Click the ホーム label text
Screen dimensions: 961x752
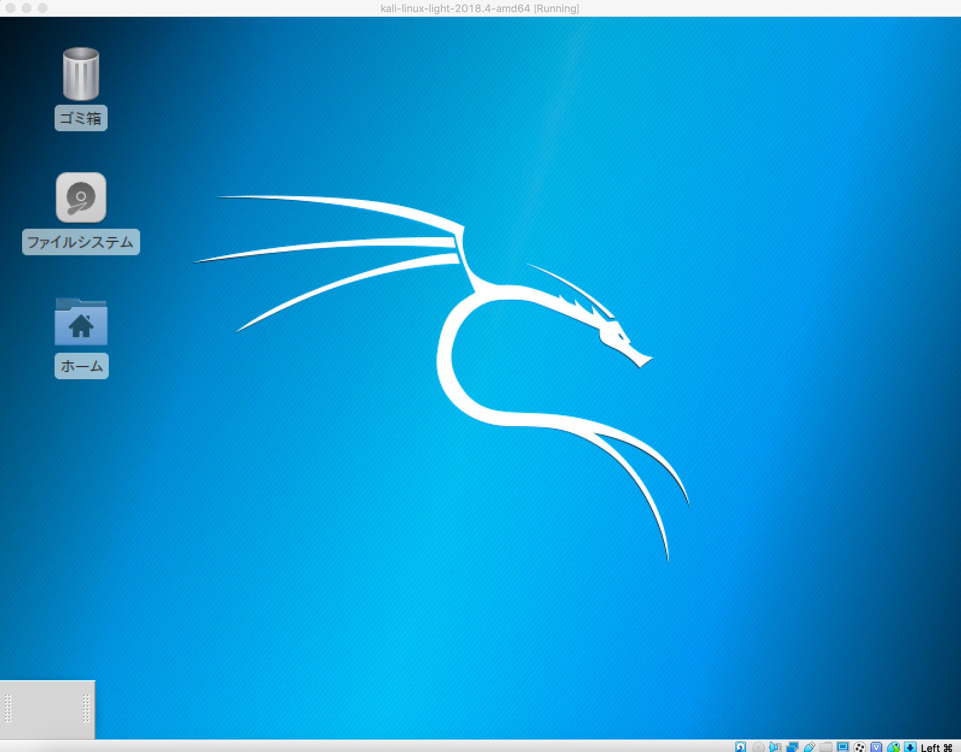click(81, 366)
